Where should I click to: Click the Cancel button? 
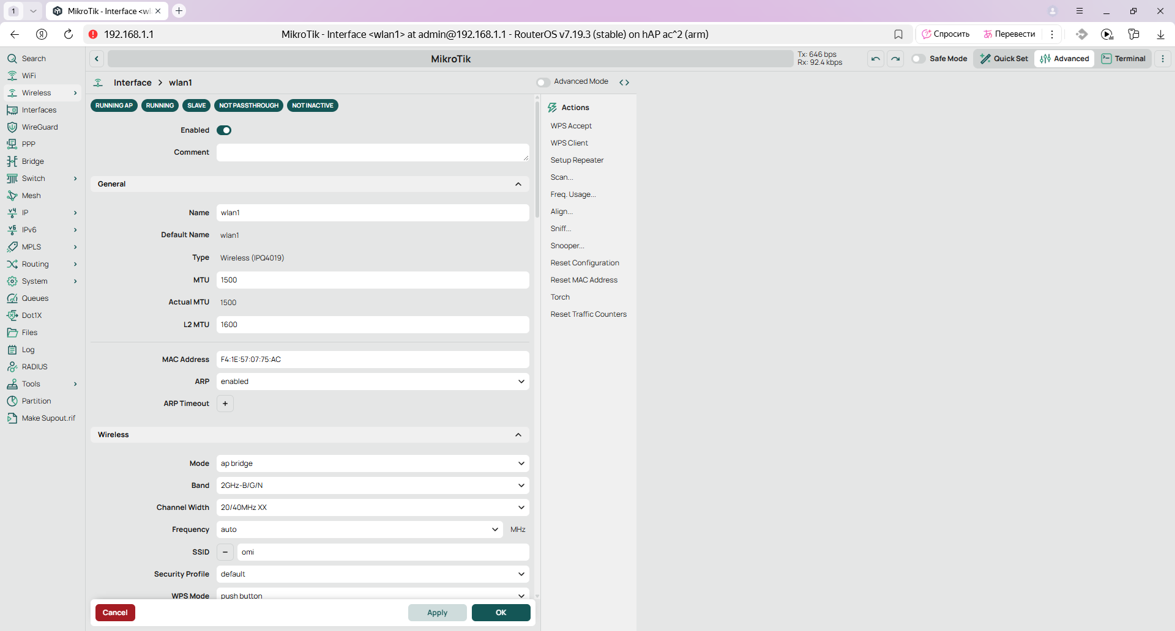click(x=115, y=613)
